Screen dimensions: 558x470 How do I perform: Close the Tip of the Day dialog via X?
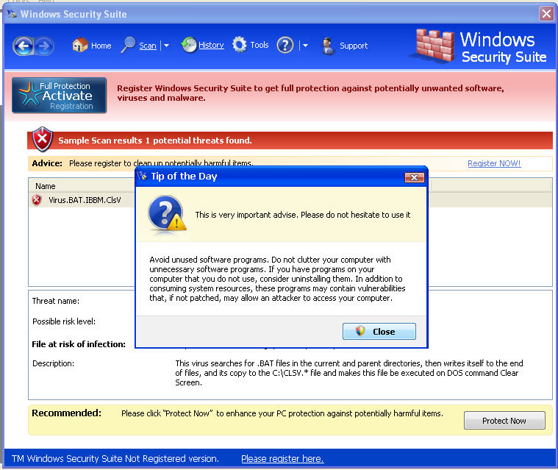[415, 177]
